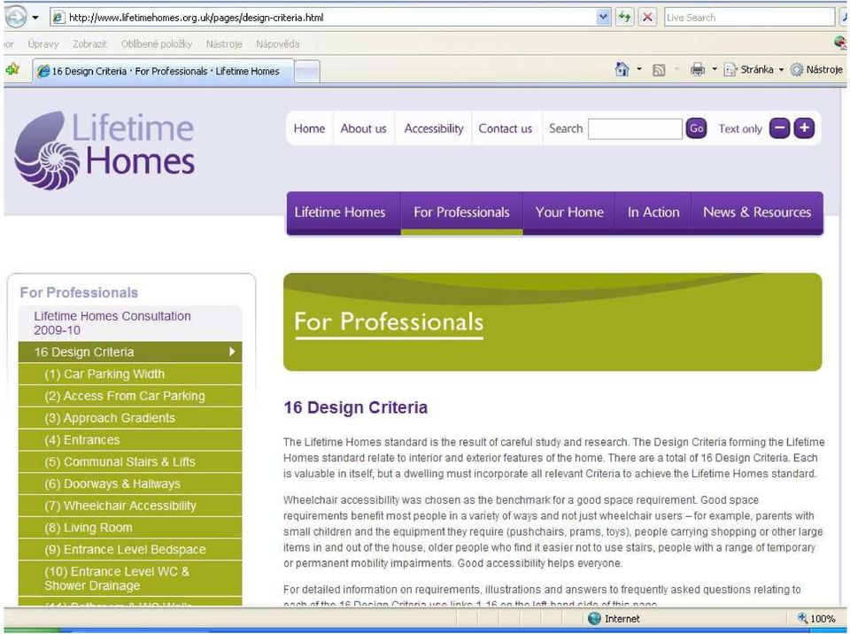This screenshot has height=634, width=850.
Task: Open (10) Entrance Level WC & Shower Drainage
Action: (130, 579)
